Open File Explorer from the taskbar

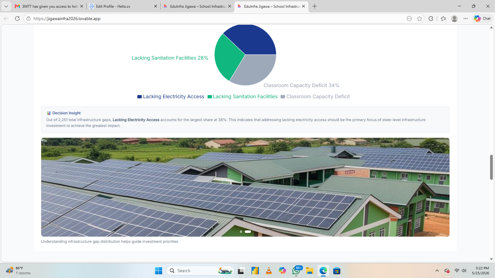pyautogui.click(x=310, y=271)
